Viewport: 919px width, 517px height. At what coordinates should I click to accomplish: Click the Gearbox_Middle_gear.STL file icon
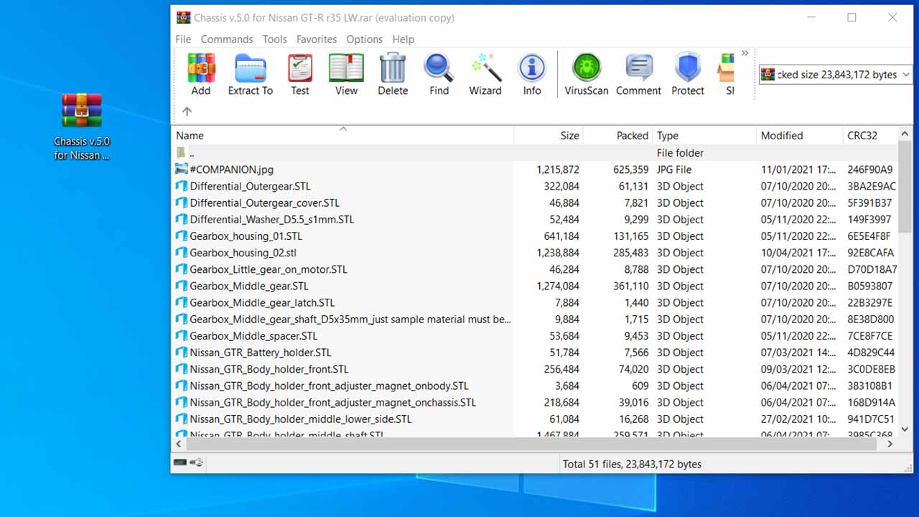pyautogui.click(x=182, y=286)
